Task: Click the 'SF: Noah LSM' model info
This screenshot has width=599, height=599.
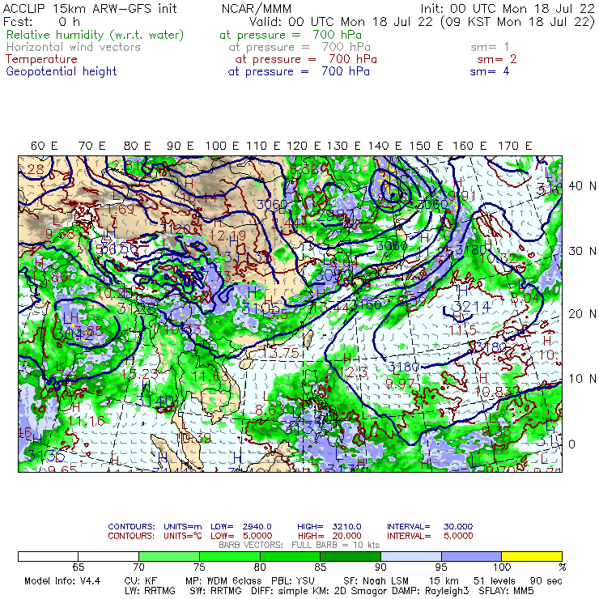Action: click(376, 581)
